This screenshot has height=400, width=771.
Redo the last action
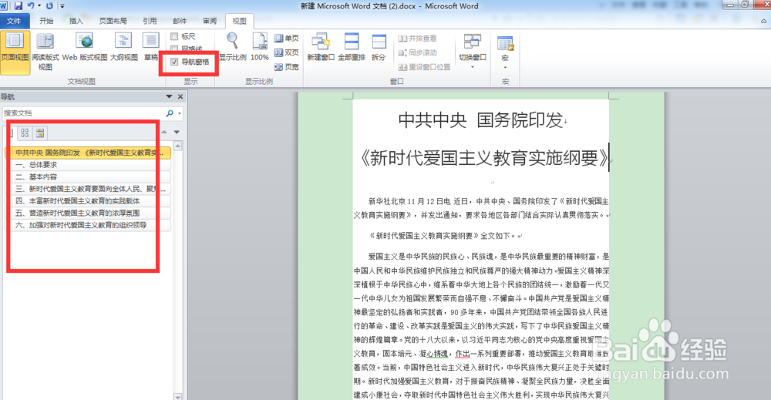pyautogui.click(x=49, y=6)
